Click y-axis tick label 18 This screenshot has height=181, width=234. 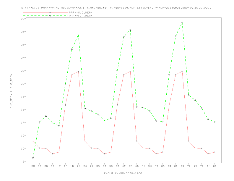pos(23,97)
